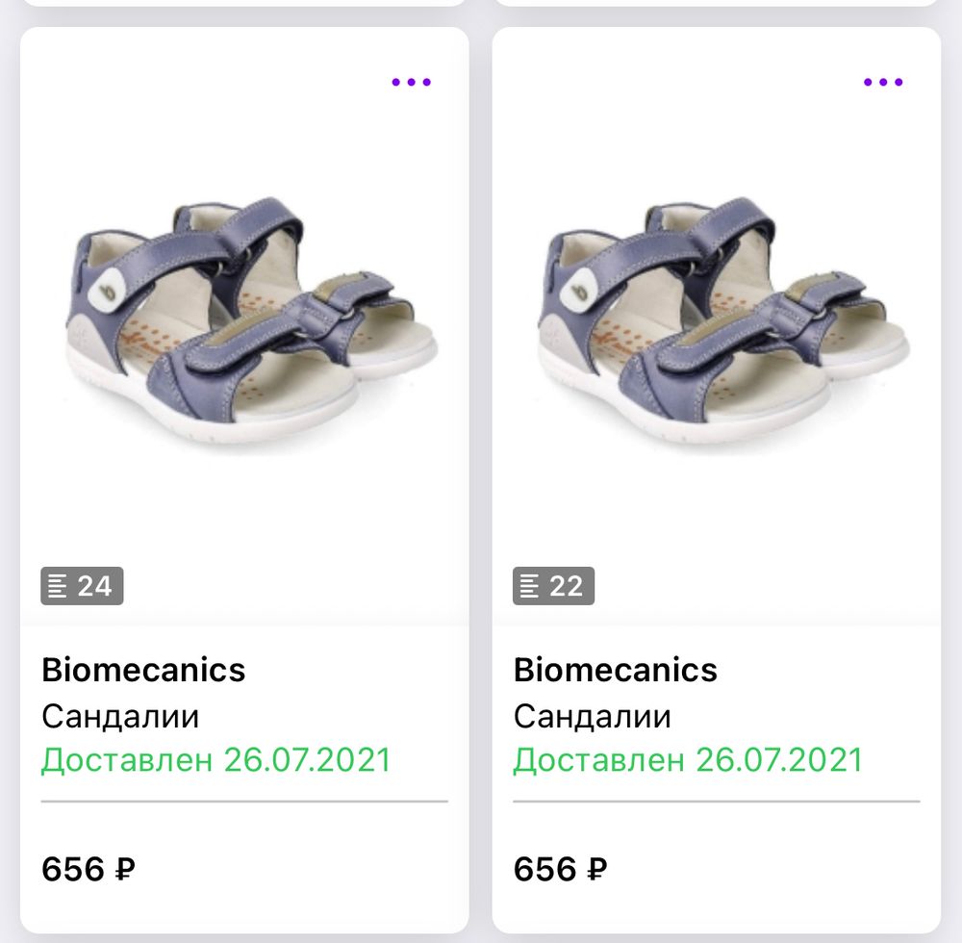Select divider area under left delivery status
Image resolution: width=962 pixels, height=943 pixels.
(244, 802)
